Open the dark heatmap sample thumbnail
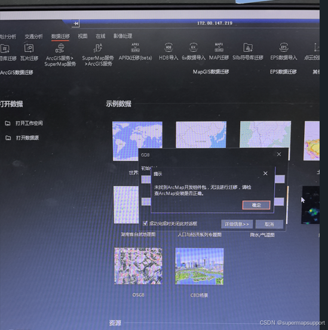Image resolution: width=328 pixels, height=330 pixels. [x=311, y=205]
